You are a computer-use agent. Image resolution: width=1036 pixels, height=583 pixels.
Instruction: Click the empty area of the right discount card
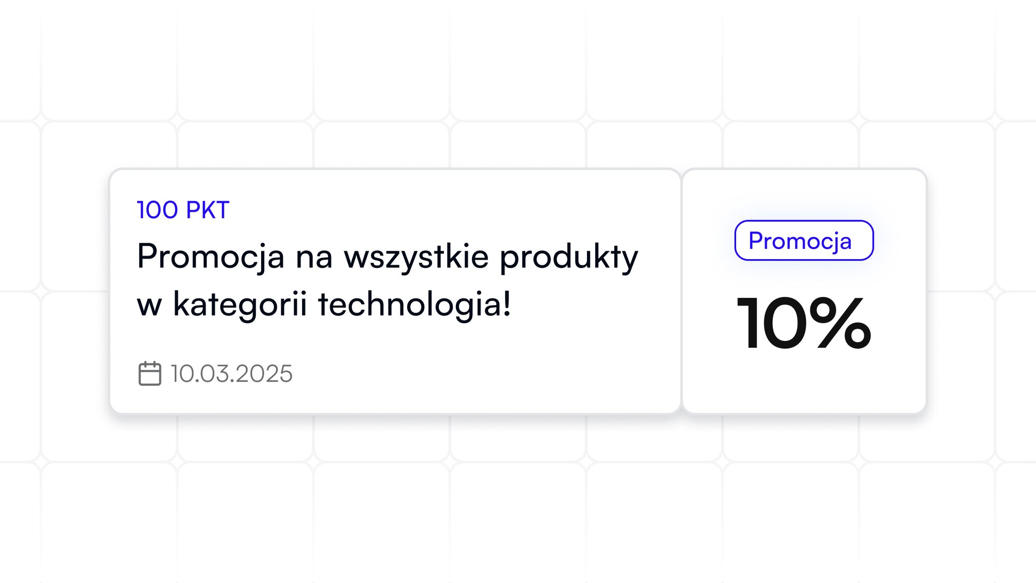click(804, 383)
